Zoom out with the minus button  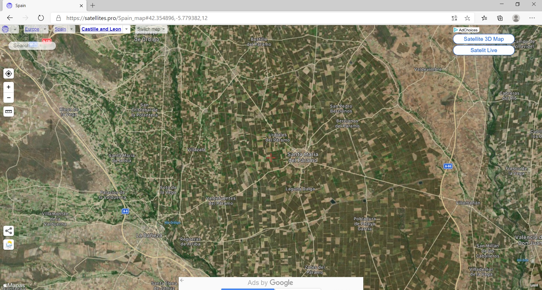[x=8, y=98]
